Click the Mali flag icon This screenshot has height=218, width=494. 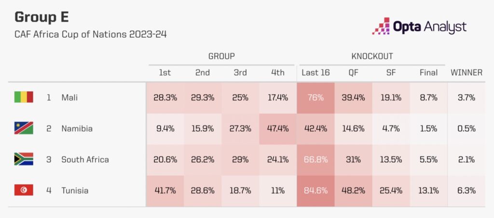click(x=24, y=97)
